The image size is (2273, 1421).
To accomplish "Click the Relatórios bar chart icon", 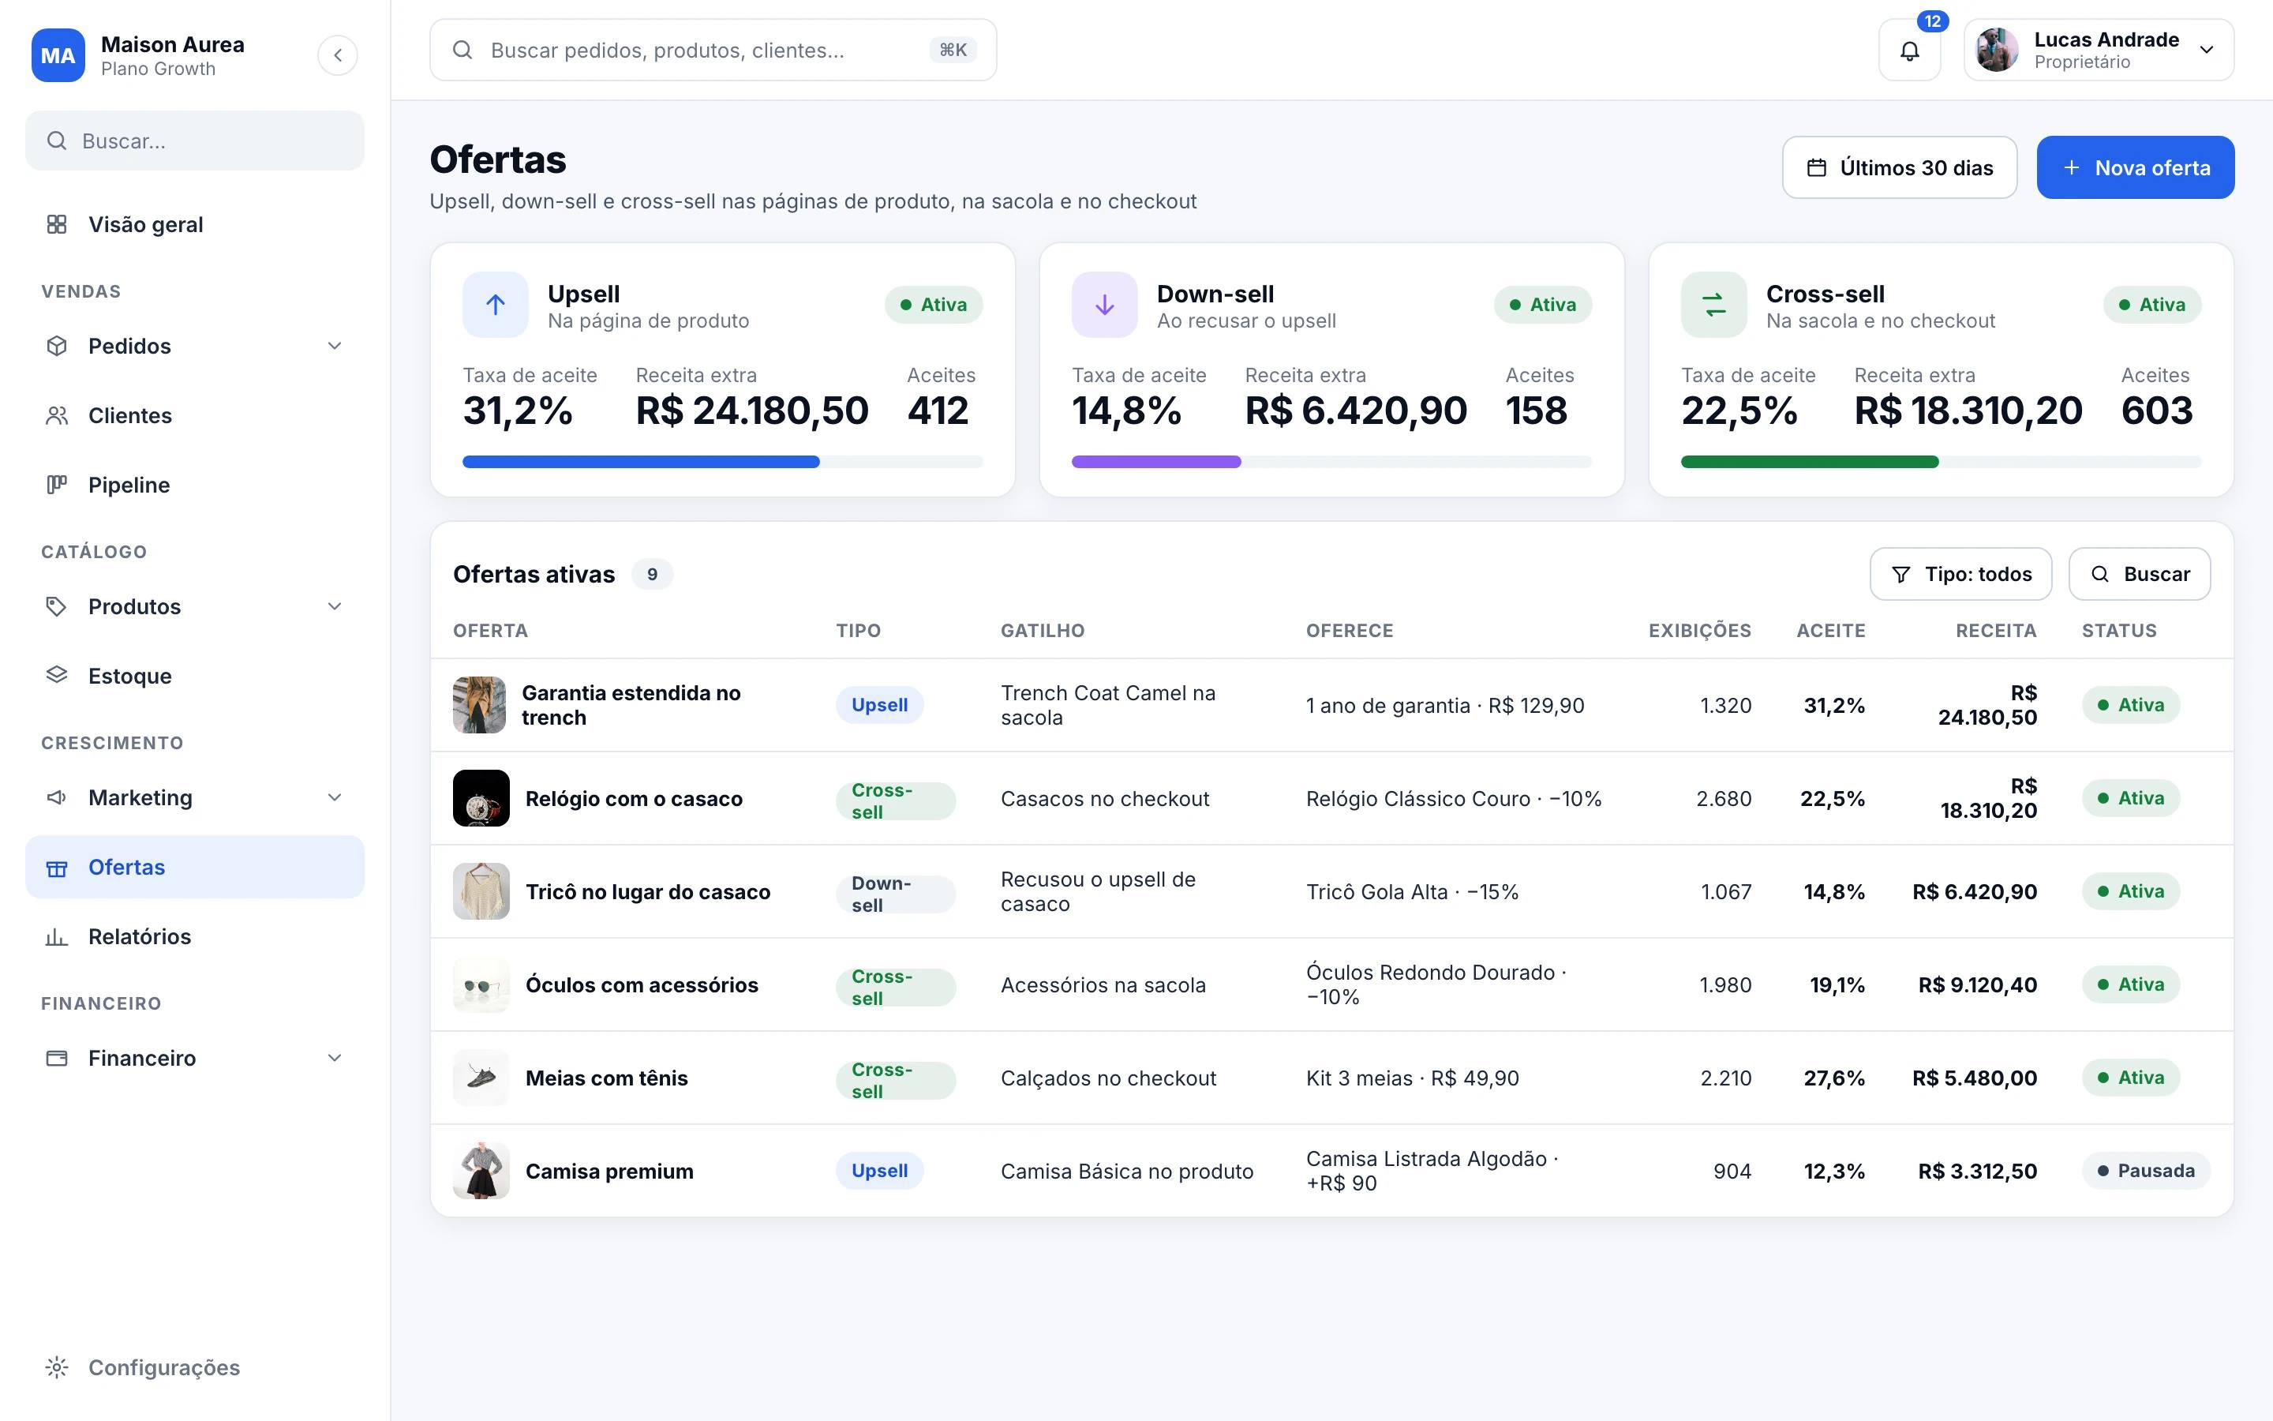I will (58, 937).
